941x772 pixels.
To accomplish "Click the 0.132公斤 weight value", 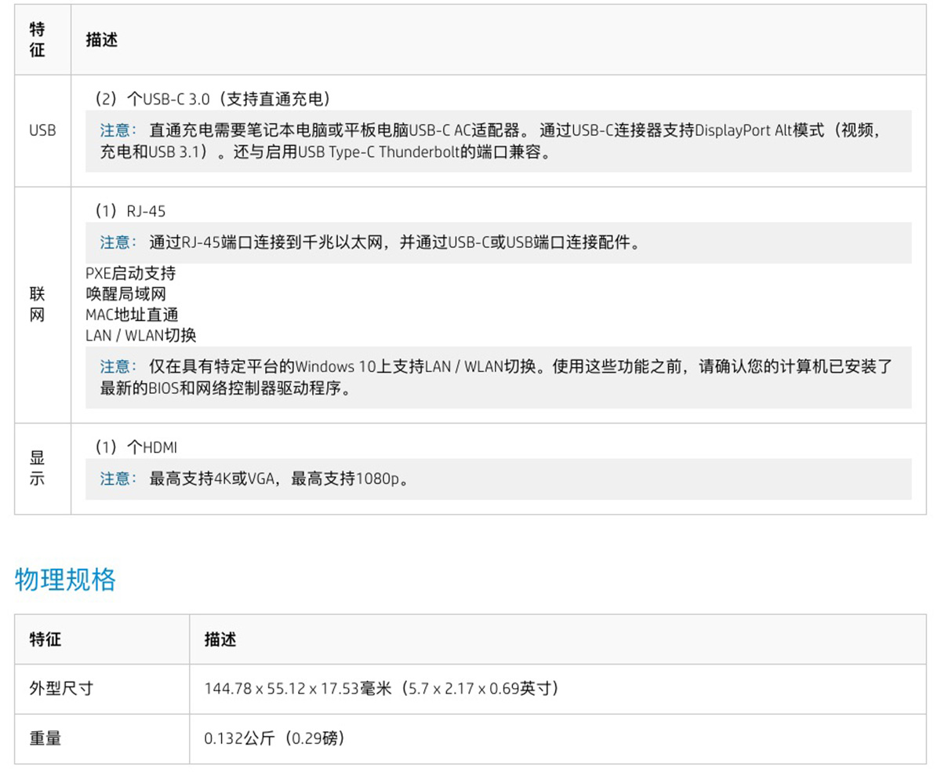I will (x=274, y=738).
